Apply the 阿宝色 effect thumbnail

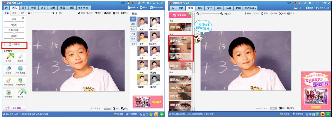(x=155, y=66)
